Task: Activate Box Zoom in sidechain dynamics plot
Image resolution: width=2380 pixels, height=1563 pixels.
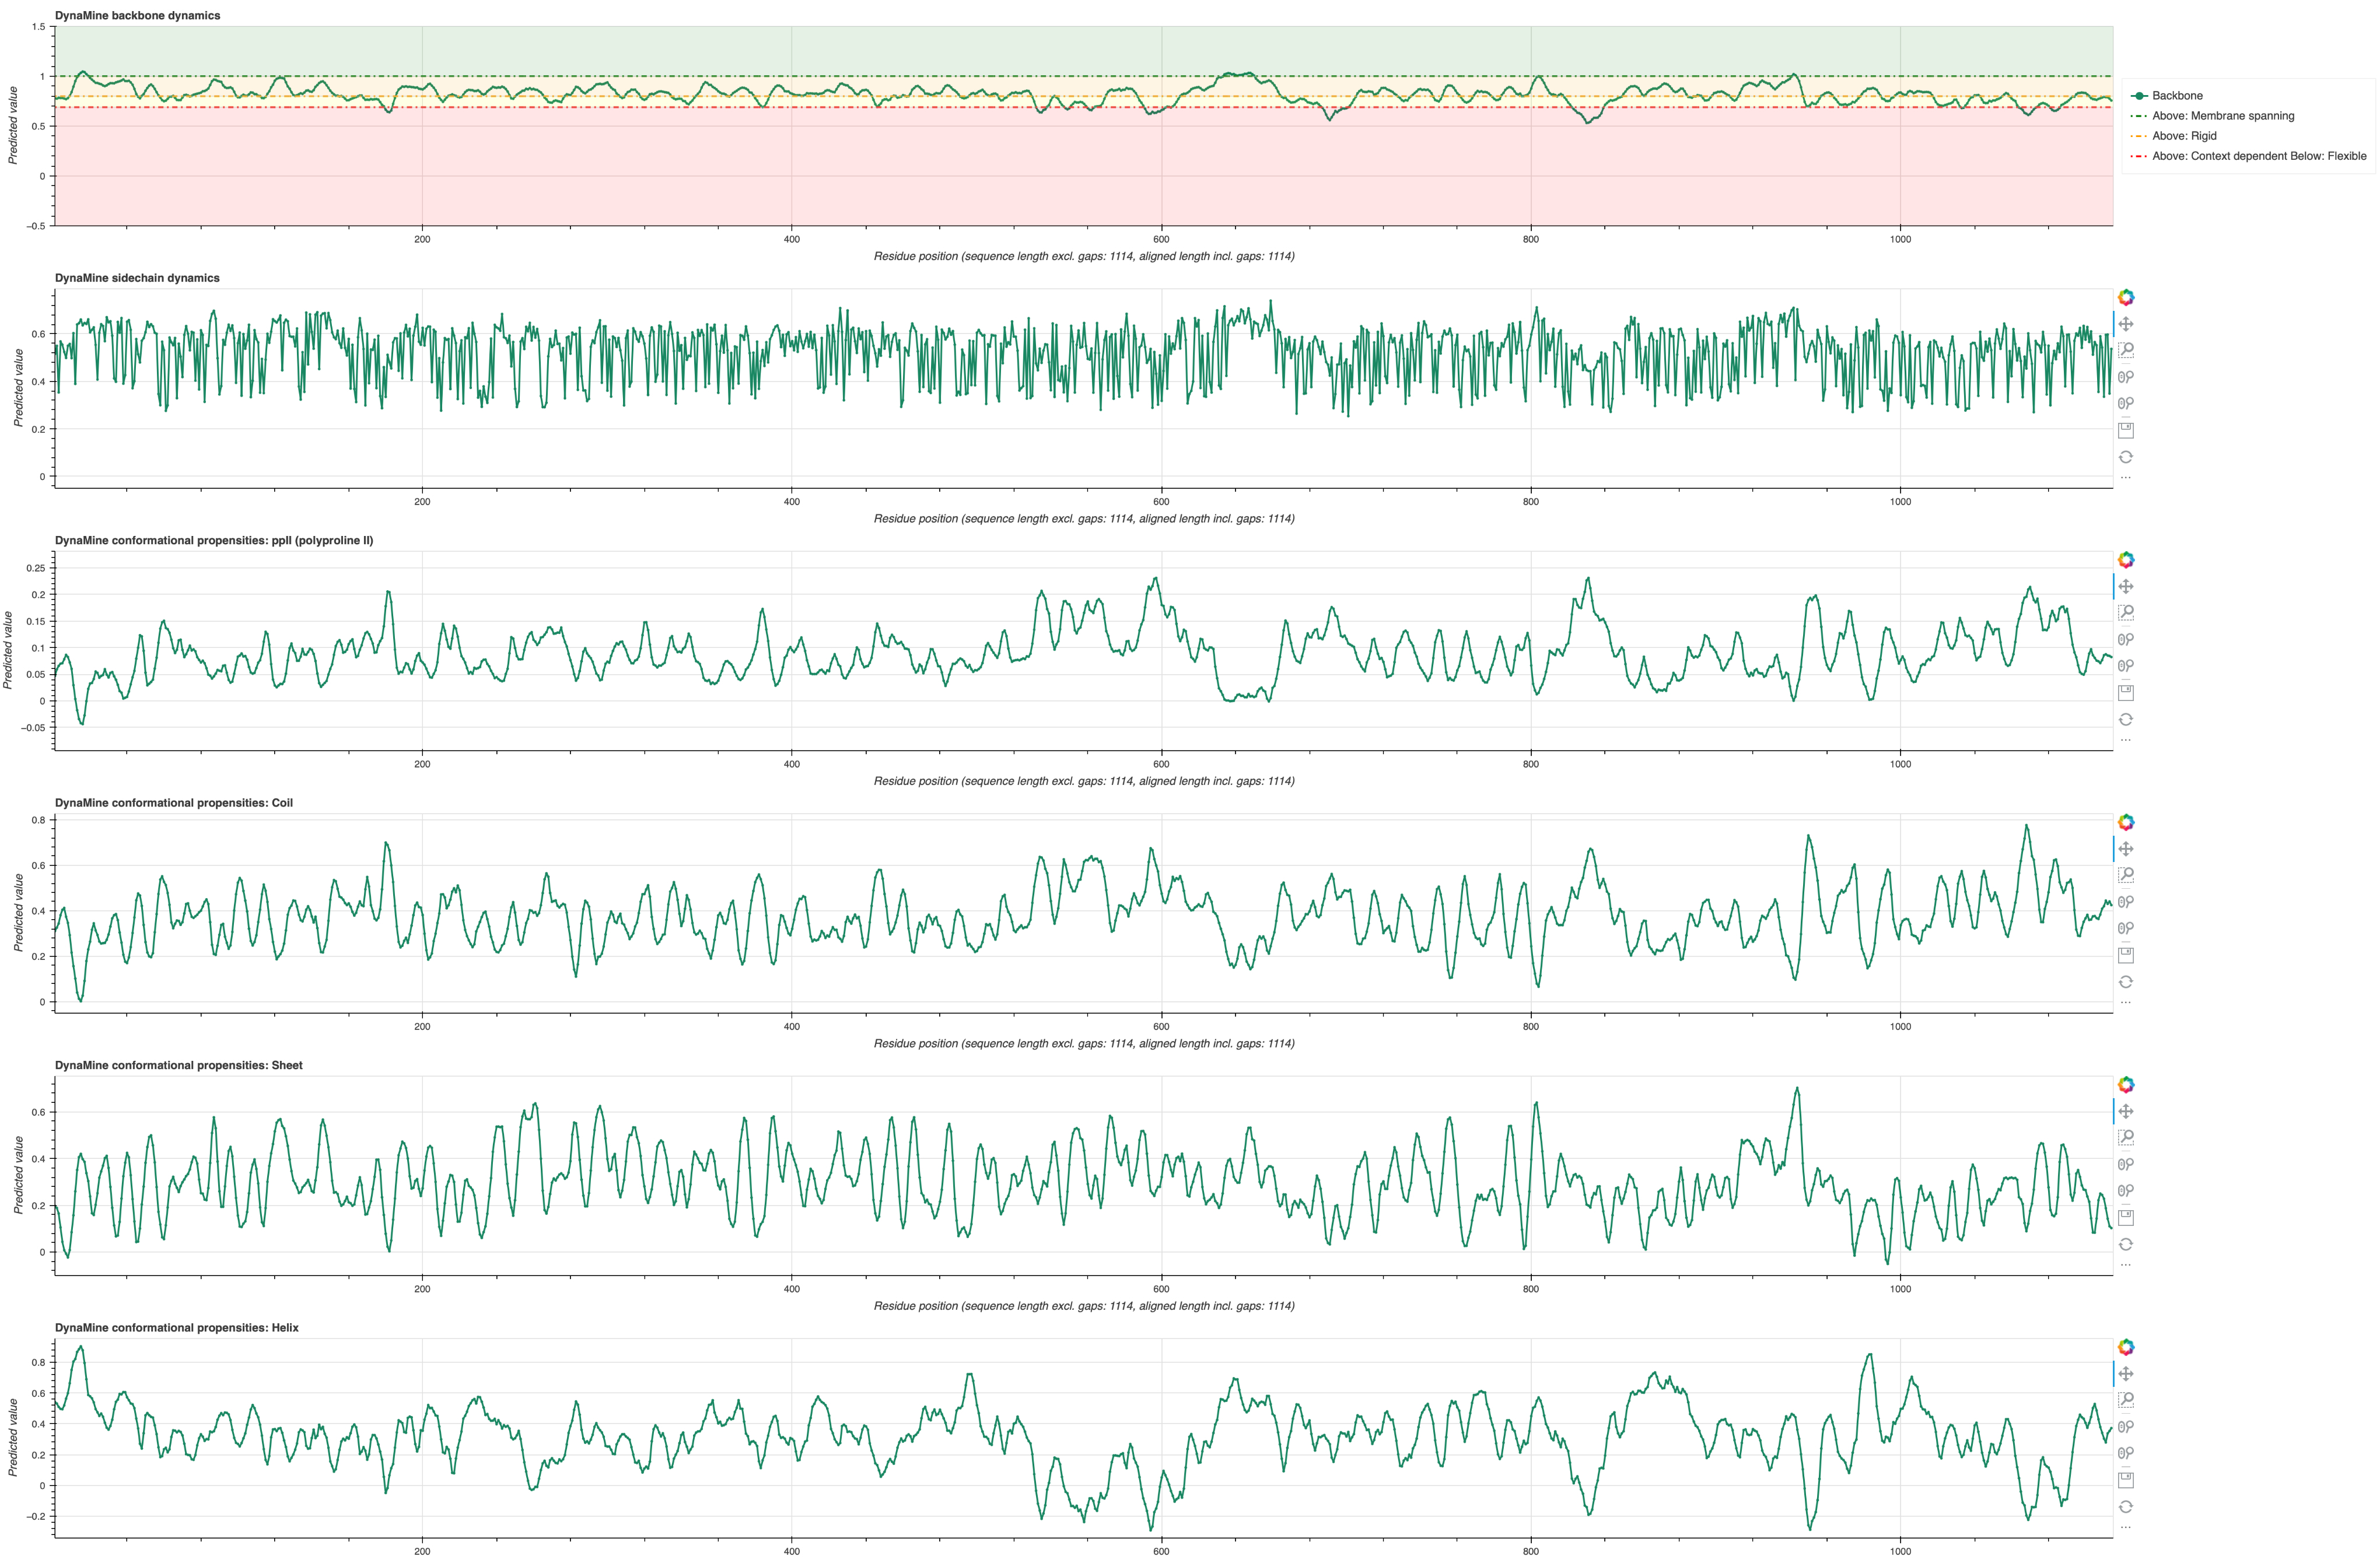Action: [x=2125, y=350]
